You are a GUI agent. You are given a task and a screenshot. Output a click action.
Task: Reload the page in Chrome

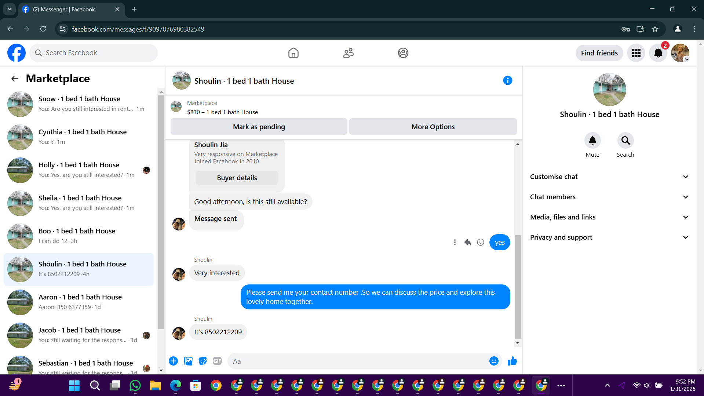coord(43,29)
